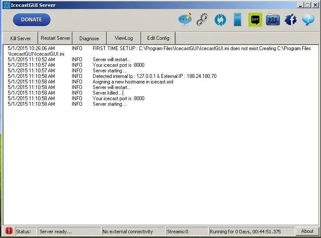Viewport: 321px width, 238px height.
Task: Click the 'Streams:0' status entry
Action: click(x=187, y=232)
